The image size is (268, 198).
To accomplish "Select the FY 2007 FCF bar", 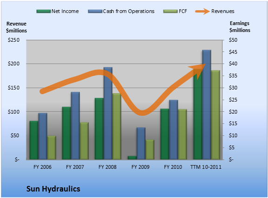I will 84,141.
